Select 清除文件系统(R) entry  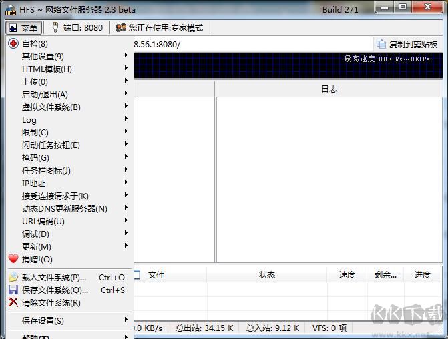point(69,302)
